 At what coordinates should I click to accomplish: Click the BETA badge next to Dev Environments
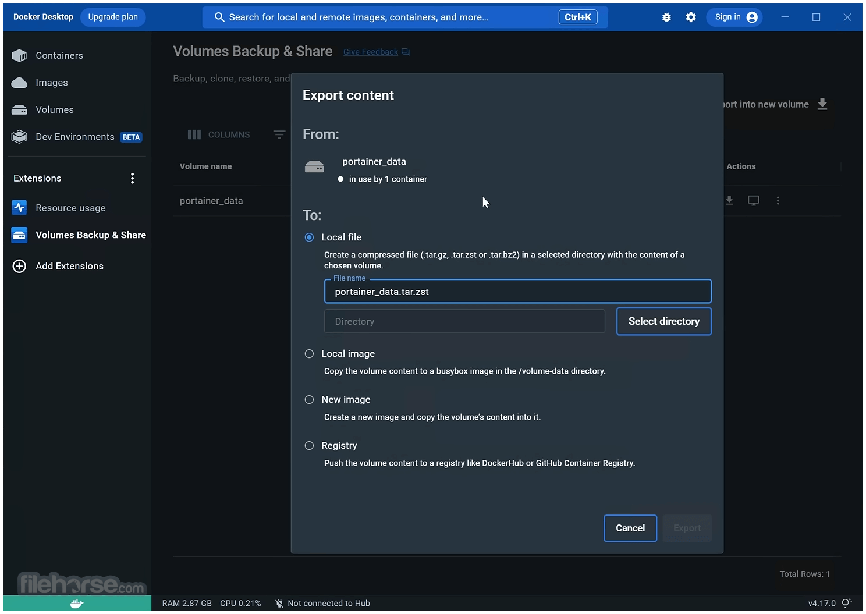[132, 137]
